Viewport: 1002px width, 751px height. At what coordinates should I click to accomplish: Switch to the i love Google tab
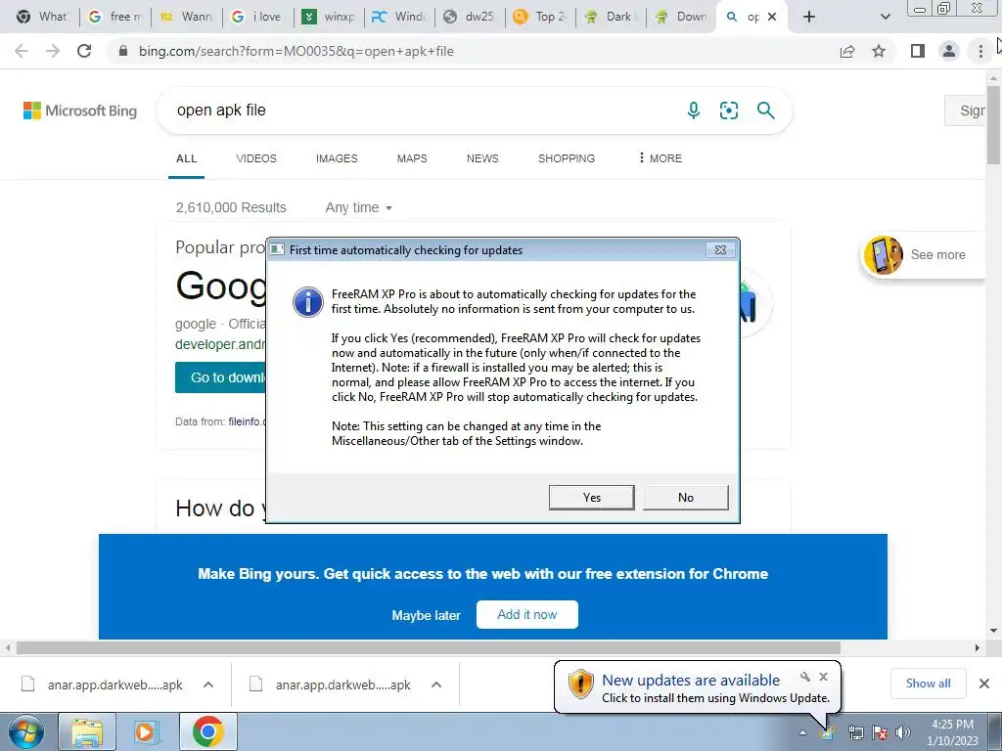[257, 17]
